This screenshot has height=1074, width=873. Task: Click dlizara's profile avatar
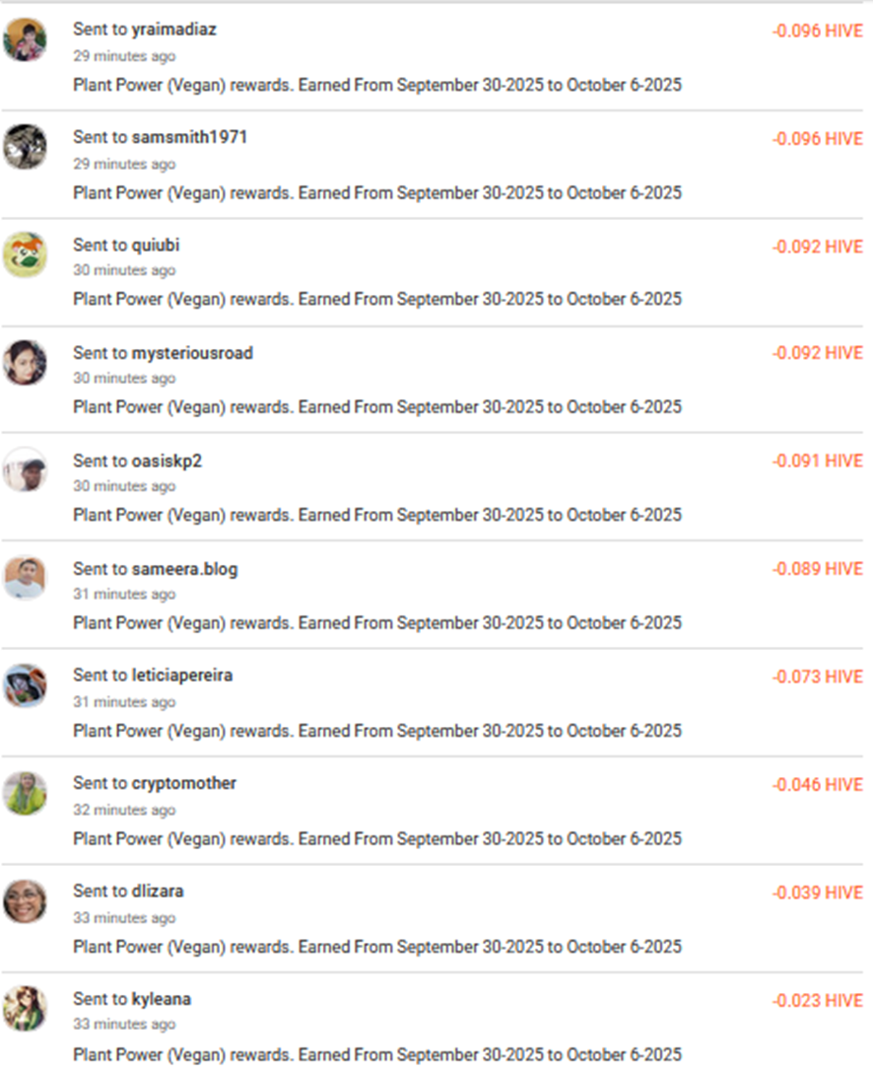(25, 901)
